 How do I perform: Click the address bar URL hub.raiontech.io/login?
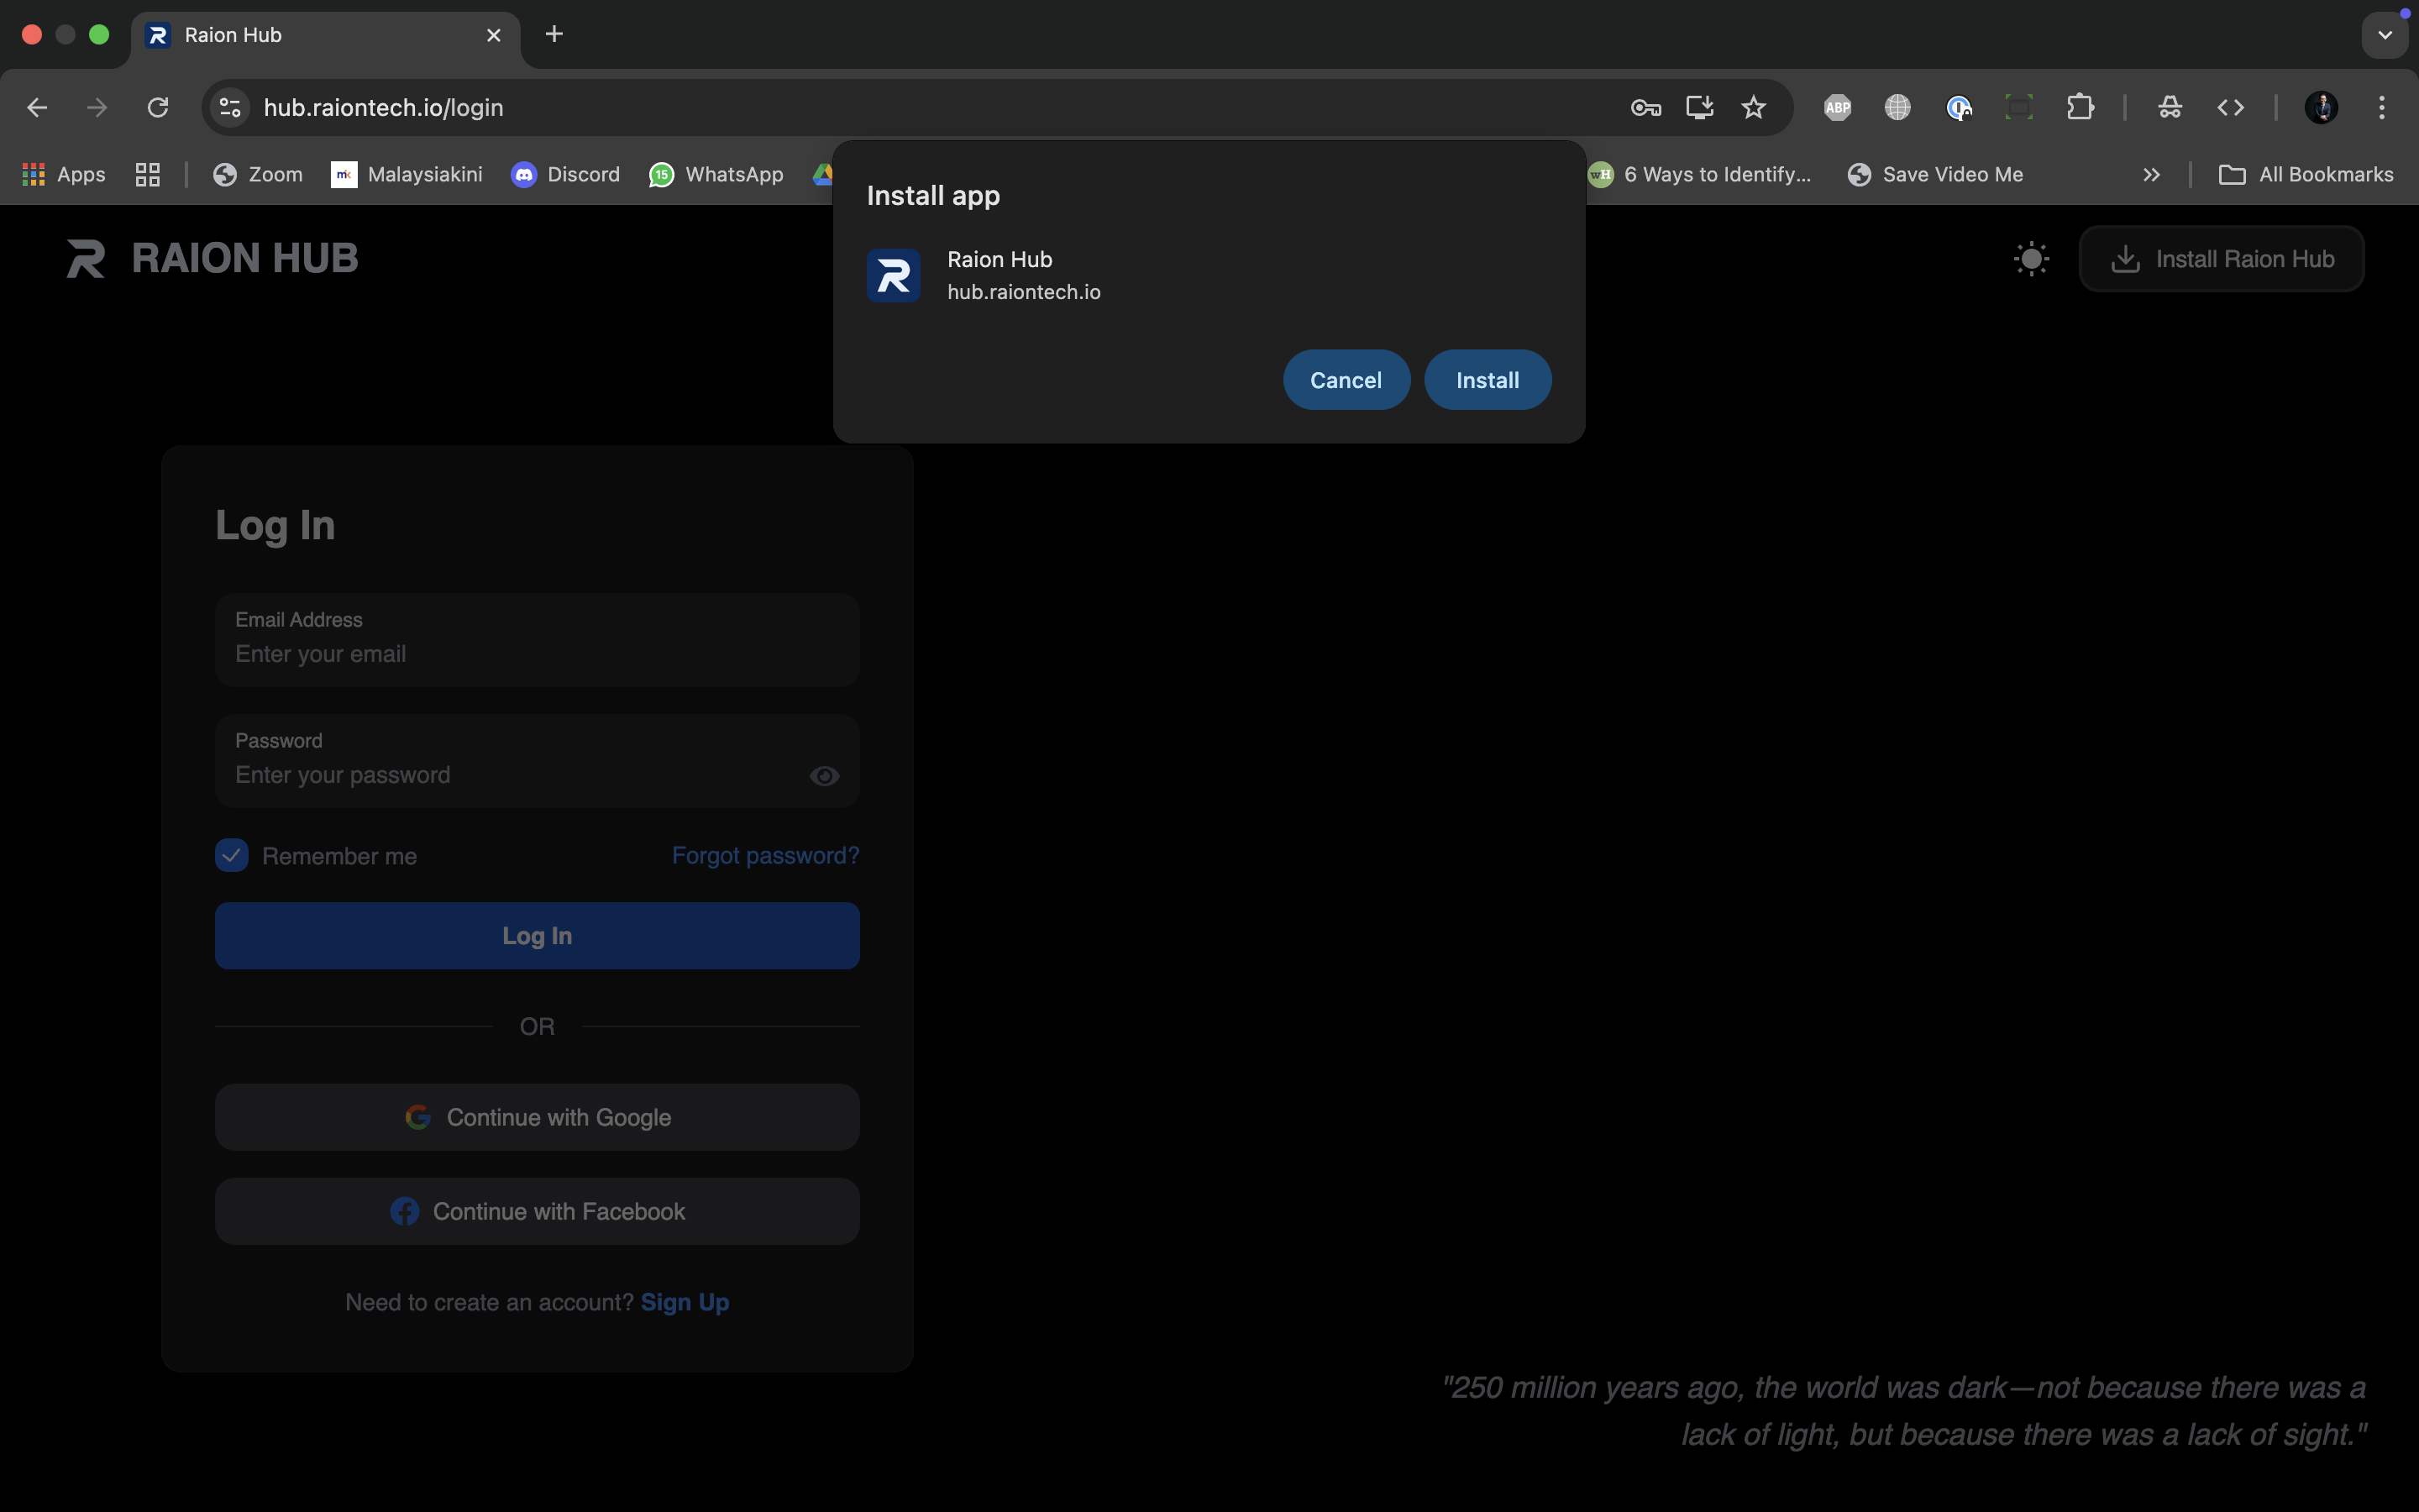tap(384, 107)
